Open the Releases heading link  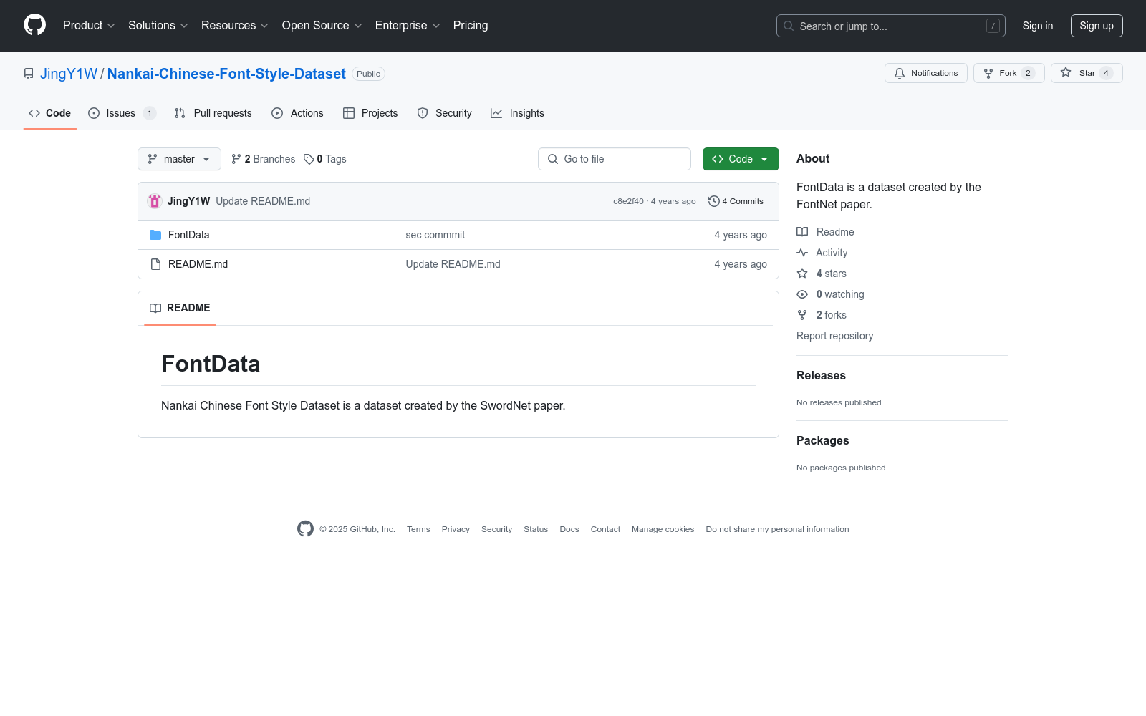click(x=821, y=375)
